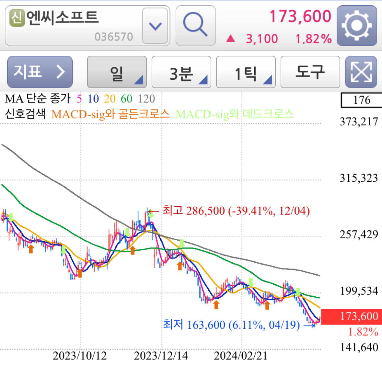Click the 신호검색 legend label
This screenshot has height=365, width=382.
[x=25, y=114]
